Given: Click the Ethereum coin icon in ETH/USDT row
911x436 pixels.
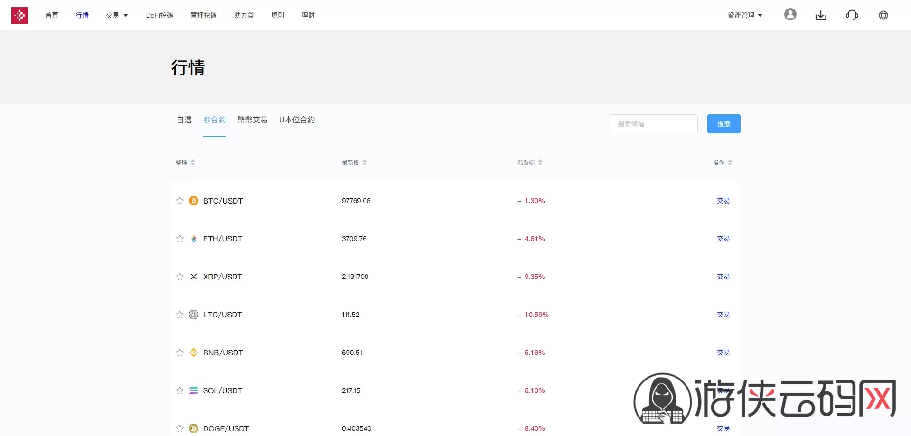Looking at the screenshot, I should (x=194, y=239).
